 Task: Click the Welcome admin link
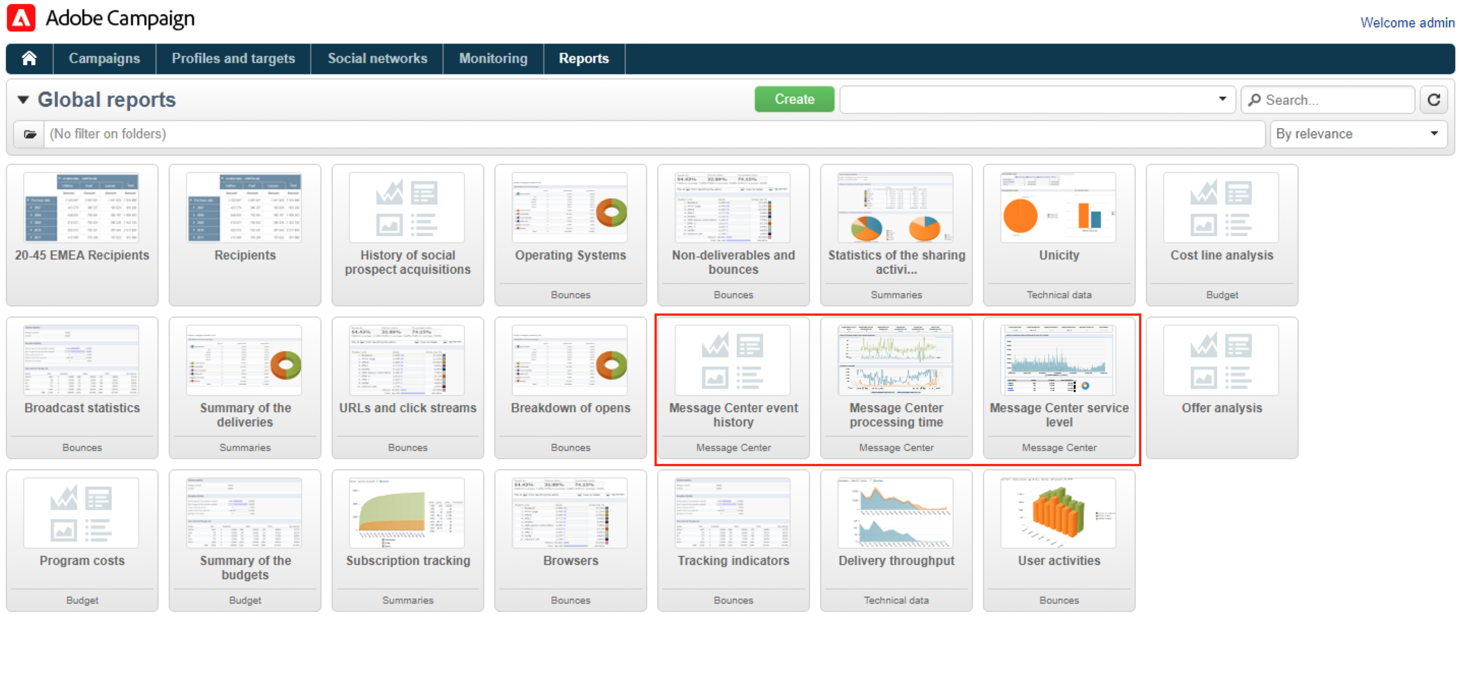coord(1407,23)
